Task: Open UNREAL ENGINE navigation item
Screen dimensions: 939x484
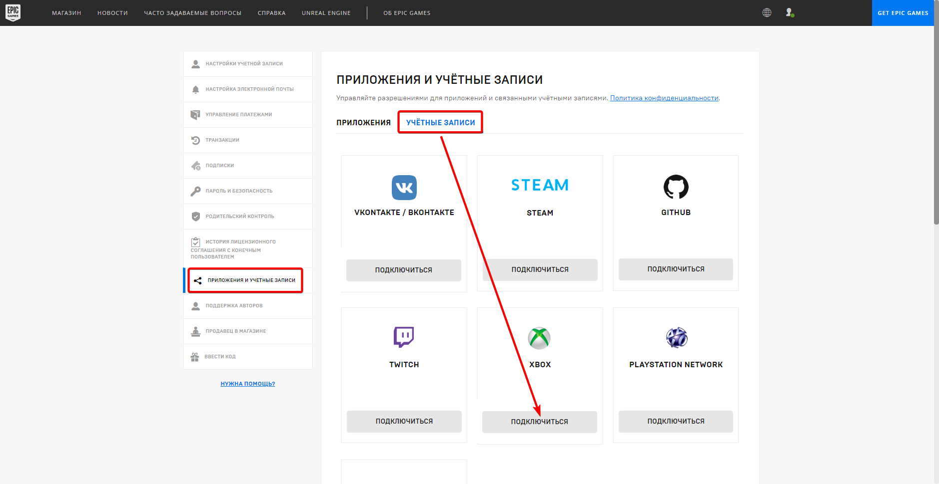Action: click(x=326, y=13)
